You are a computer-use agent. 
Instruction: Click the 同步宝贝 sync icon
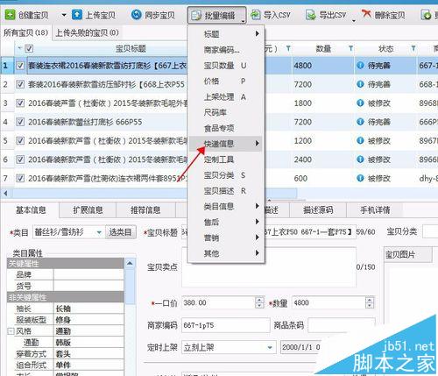[x=136, y=15]
